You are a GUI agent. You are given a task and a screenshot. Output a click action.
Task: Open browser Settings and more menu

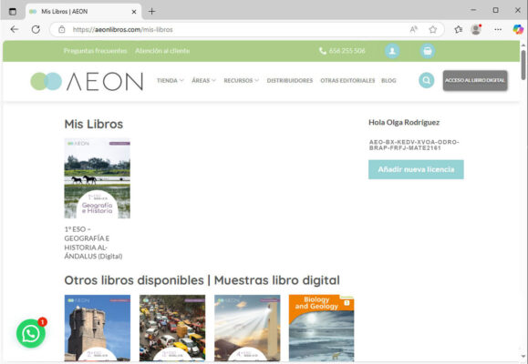pyautogui.click(x=498, y=30)
